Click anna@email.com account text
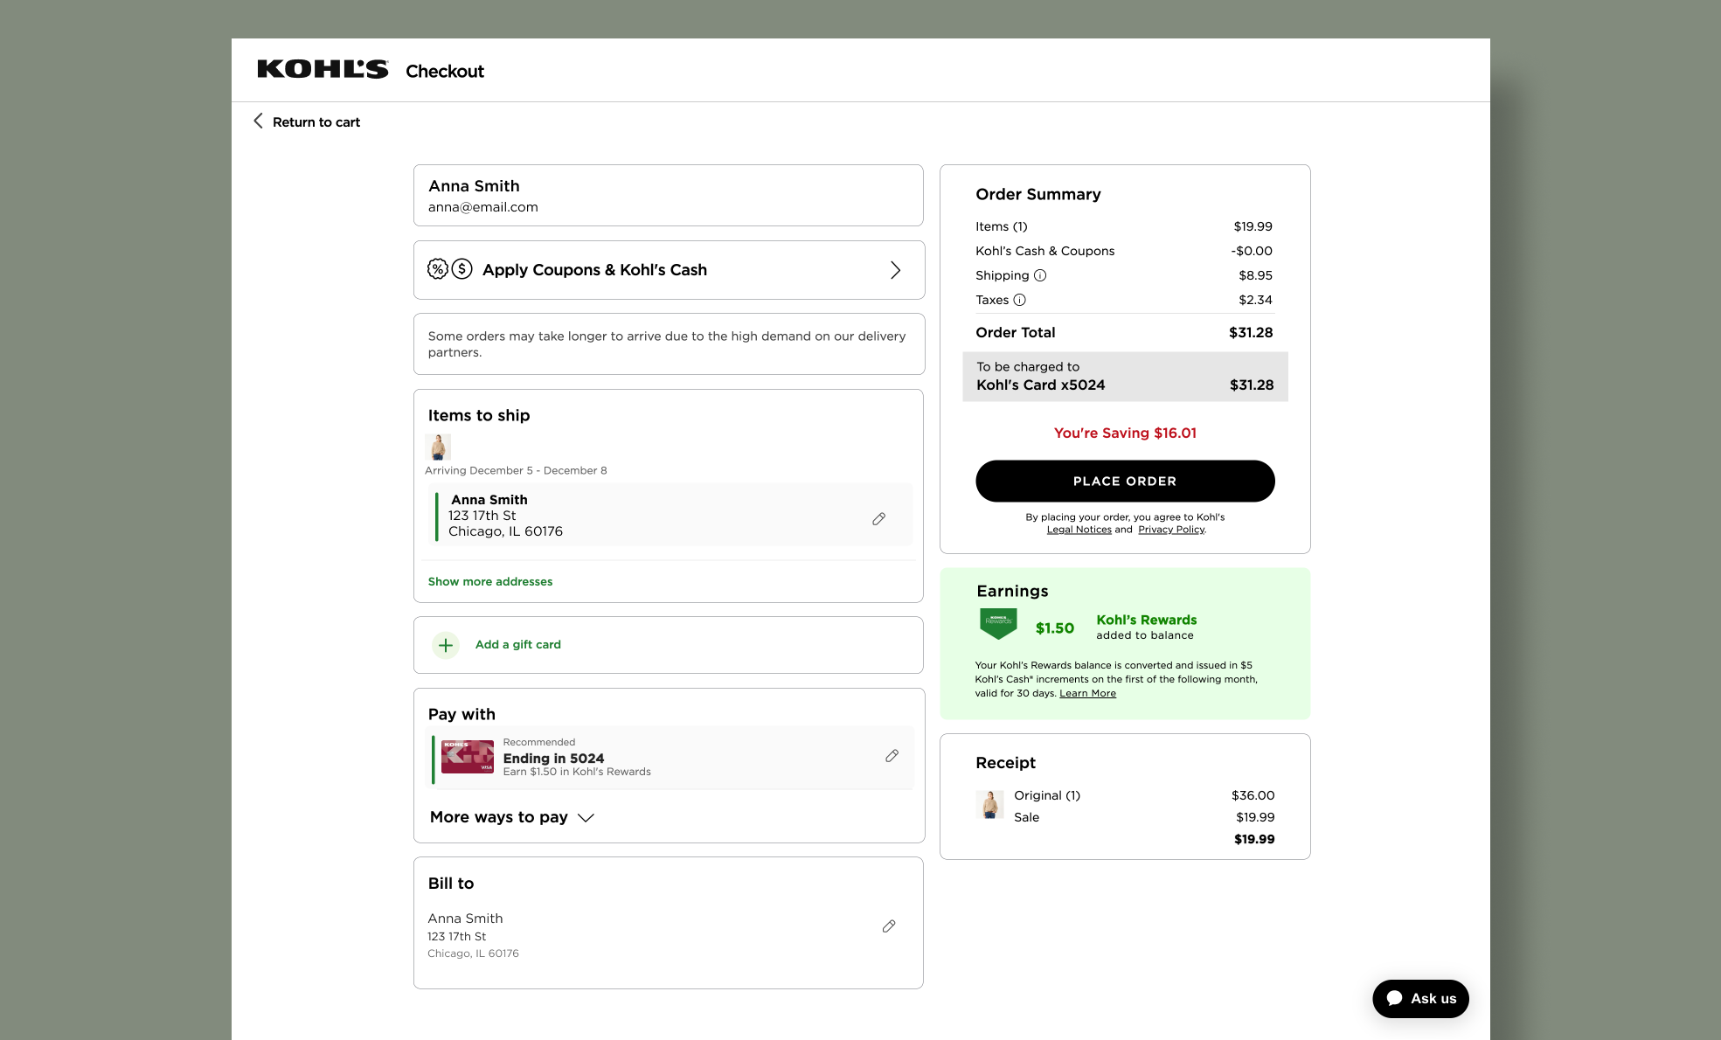 [x=483, y=207]
